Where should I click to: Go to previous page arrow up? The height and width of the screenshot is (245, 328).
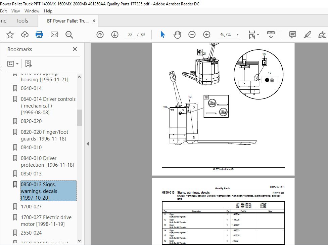point(100,35)
